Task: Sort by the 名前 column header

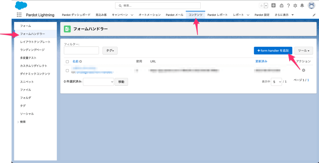Action: click(75, 61)
